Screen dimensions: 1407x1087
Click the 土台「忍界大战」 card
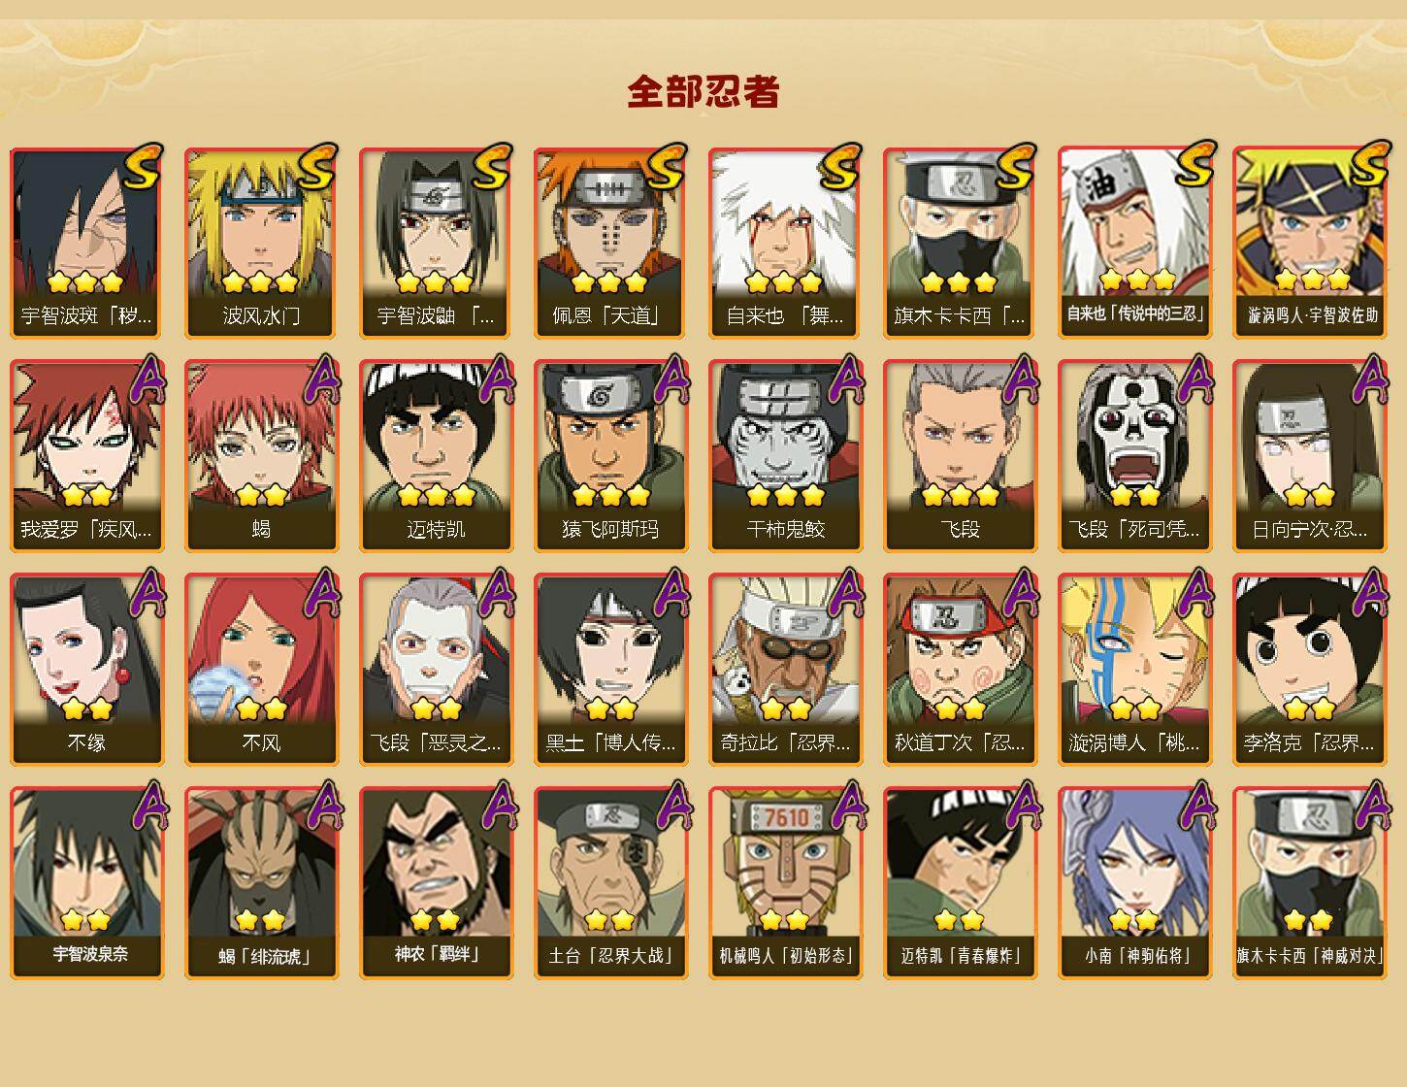(x=610, y=883)
